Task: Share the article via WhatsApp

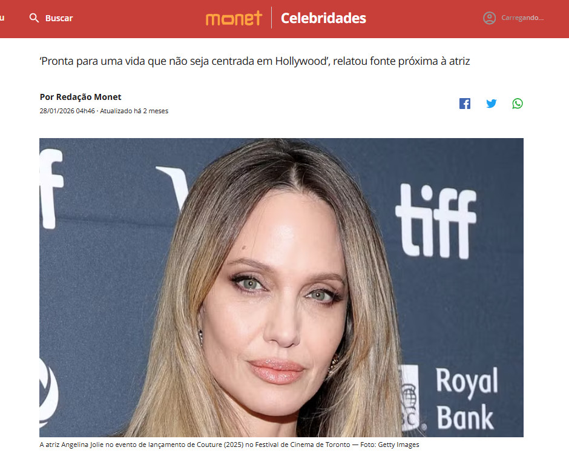Action: click(518, 104)
